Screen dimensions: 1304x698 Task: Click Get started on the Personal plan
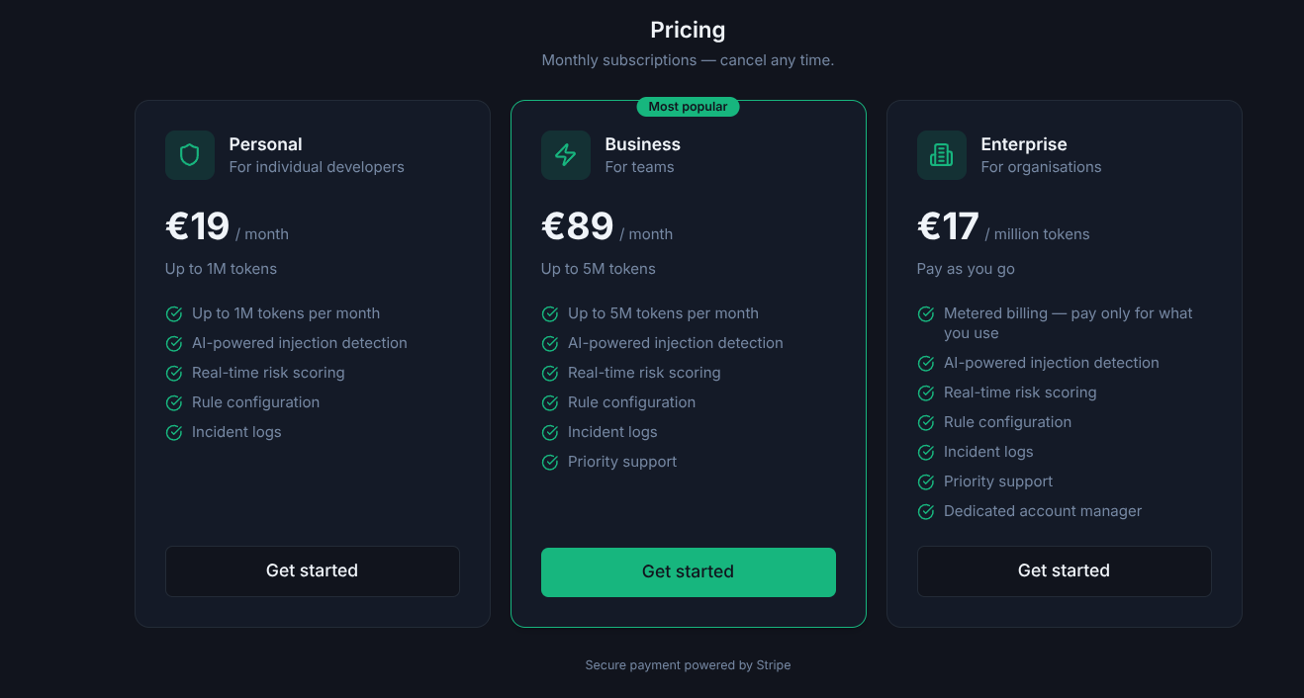pyautogui.click(x=313, y=570)
